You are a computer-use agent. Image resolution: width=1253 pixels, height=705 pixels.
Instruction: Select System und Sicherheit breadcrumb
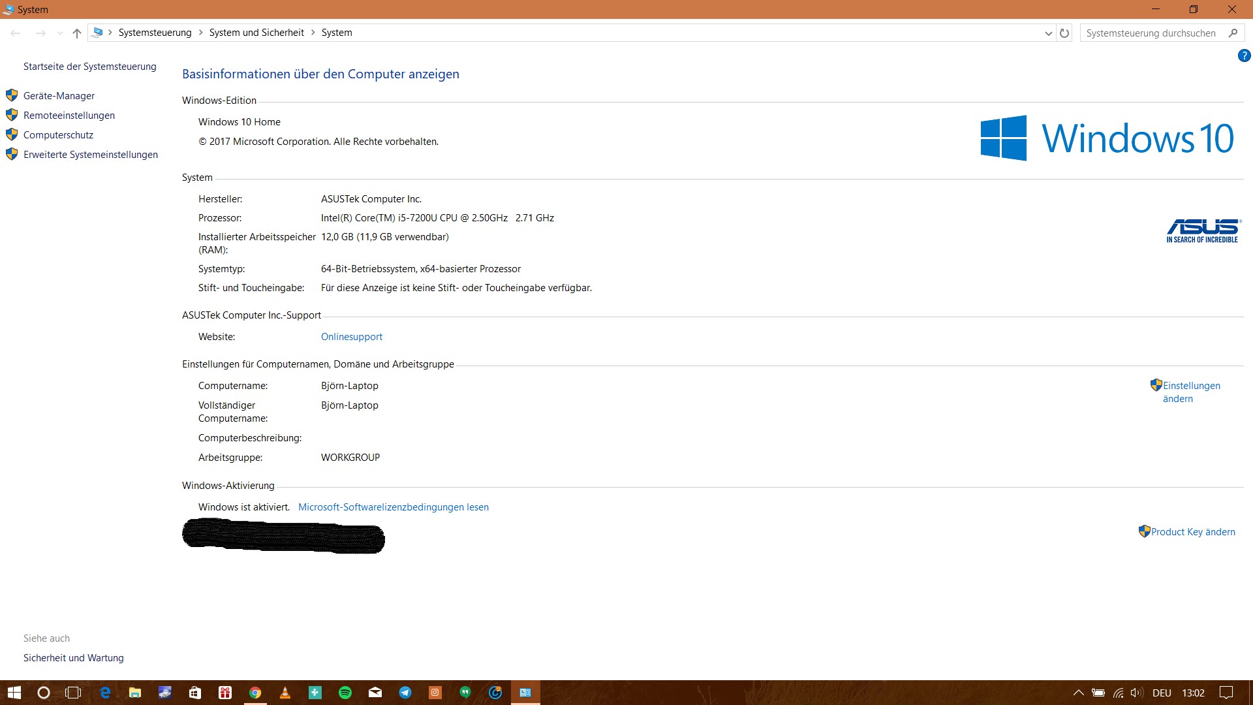point(256,33)
